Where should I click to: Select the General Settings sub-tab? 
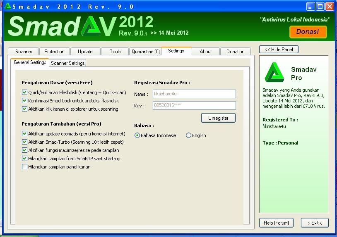click(x=30, y=62)
